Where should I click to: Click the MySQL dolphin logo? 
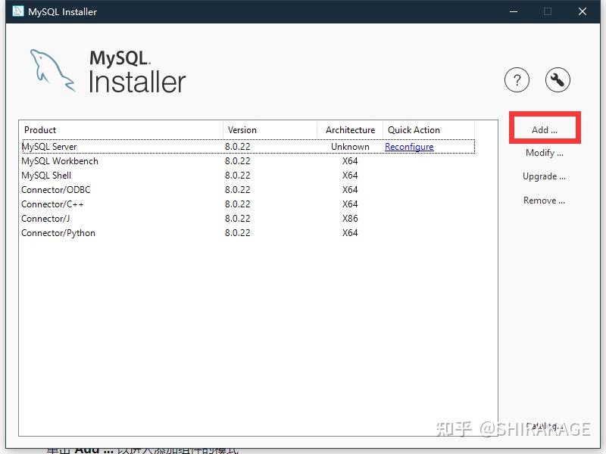pos(49,70)
